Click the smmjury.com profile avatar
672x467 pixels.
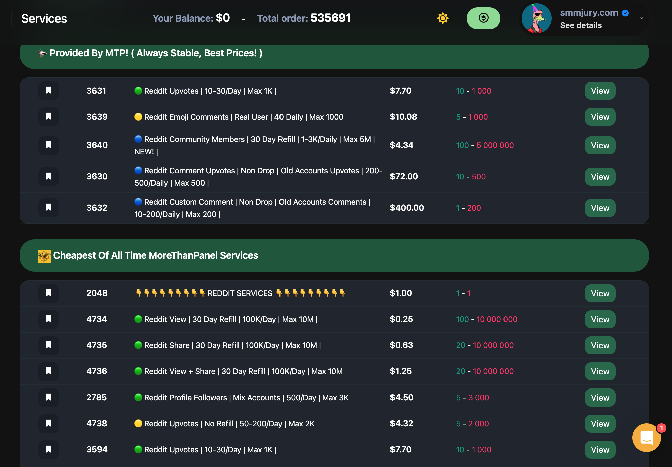click(536, 18)
